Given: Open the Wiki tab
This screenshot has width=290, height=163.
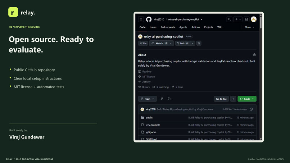Looking at the screenshot, I should pyautogui.click(x=220, y=27).
